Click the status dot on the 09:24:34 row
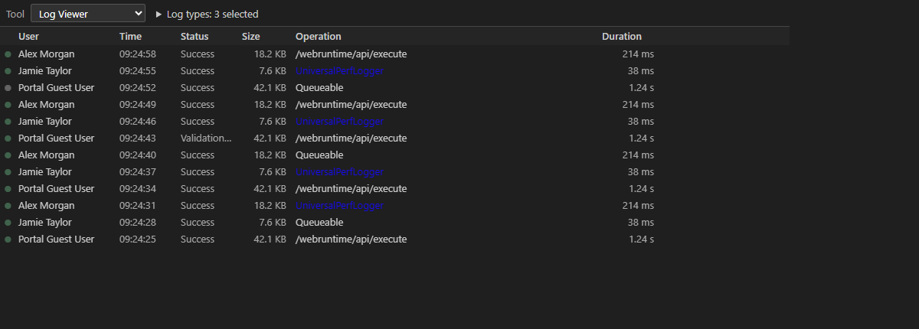This screenshot has width=919, height=329. pos(8,189)
